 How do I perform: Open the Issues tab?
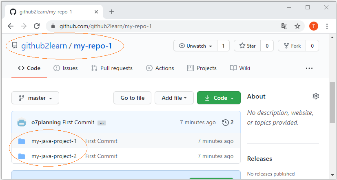coord(66,68)
